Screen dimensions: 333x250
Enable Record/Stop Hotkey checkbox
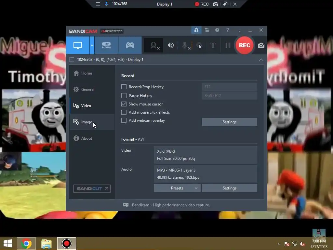point(124,87)
